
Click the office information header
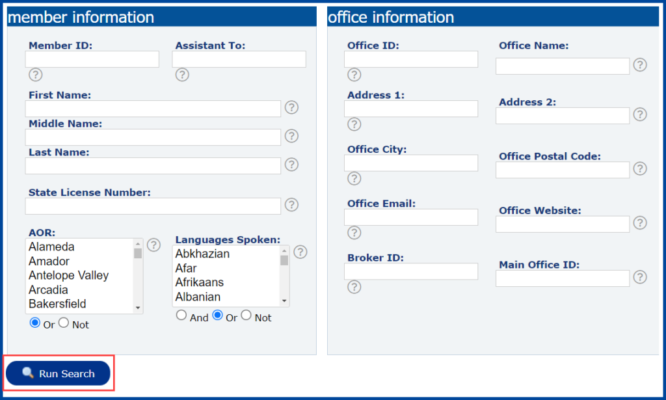click(x=390, y=17)
